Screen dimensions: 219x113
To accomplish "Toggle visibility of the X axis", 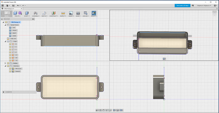I will pos(10,47).
